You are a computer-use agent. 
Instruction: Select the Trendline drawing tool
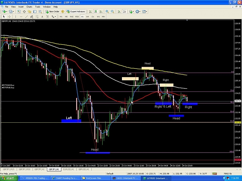[27, 17]
